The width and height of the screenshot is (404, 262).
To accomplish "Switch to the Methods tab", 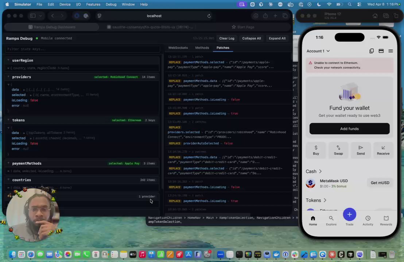I will pyautogui.click(x=202, y=48).
